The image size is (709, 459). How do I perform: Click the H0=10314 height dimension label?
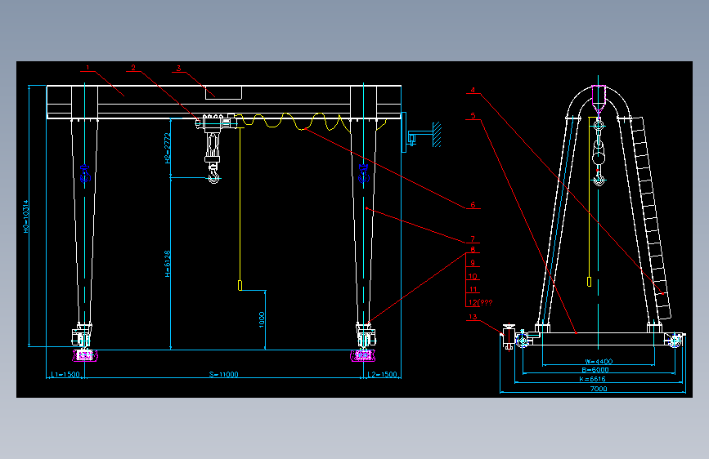[26, 217]
